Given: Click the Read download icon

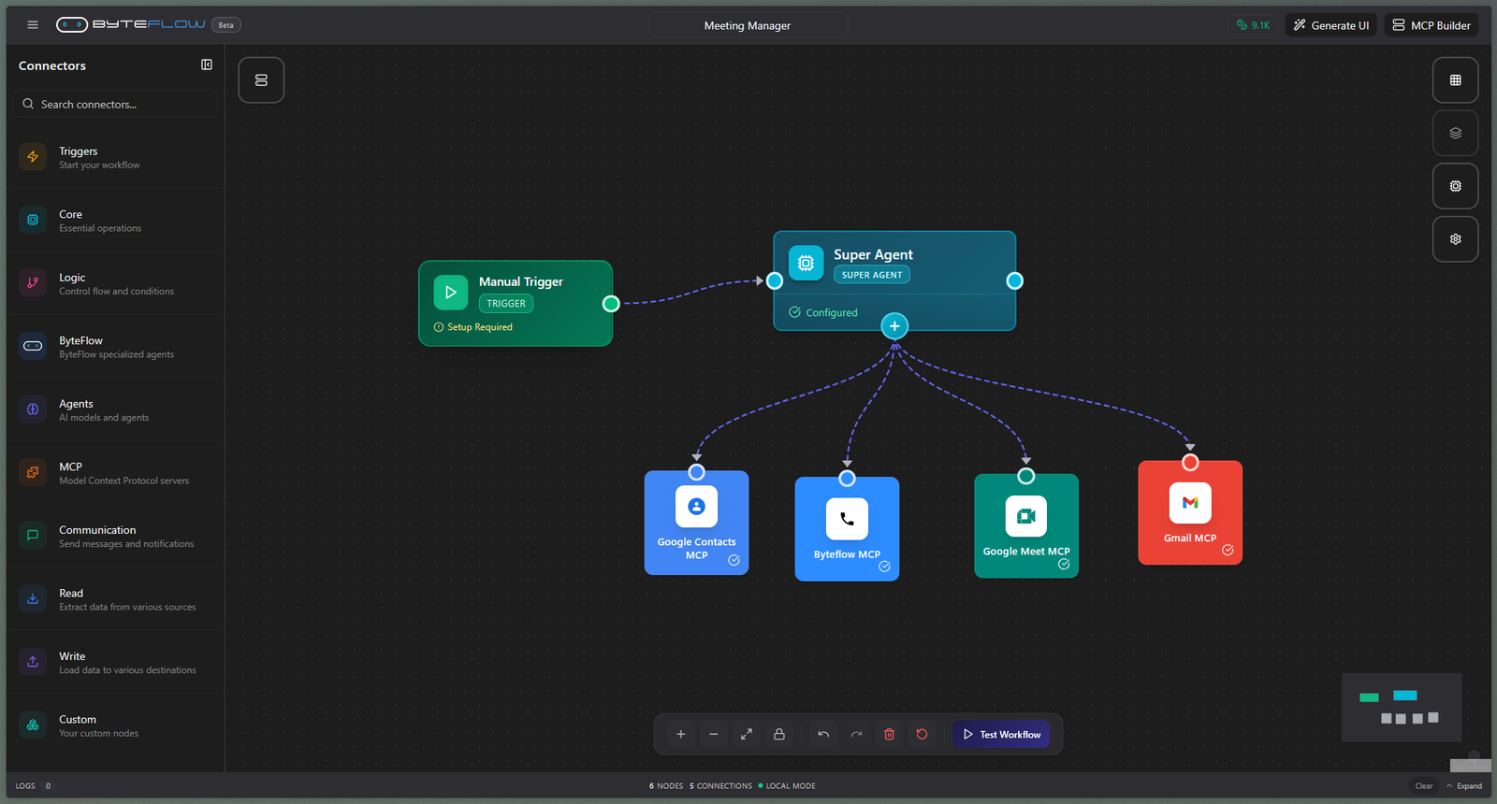Looking at the screenshot, I should [x=33, y=598].
